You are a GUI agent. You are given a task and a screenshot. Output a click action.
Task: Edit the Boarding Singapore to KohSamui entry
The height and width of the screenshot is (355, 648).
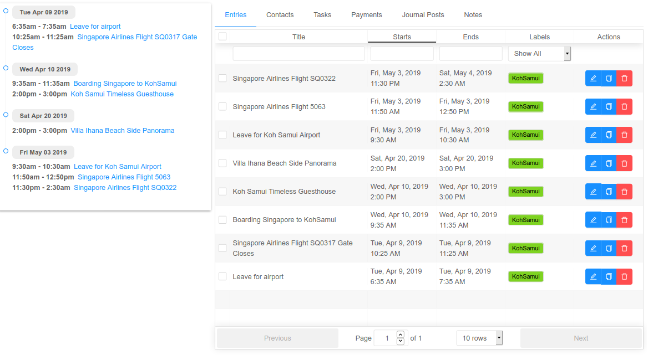(x=593, y=220)
